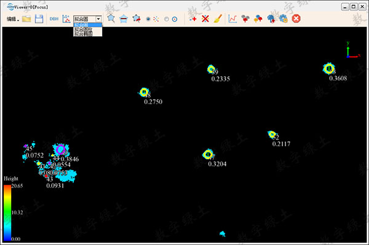Viewport: 369px width, 245px height.
Task: Click the red X delete point icon
Action: pos(205,19)
